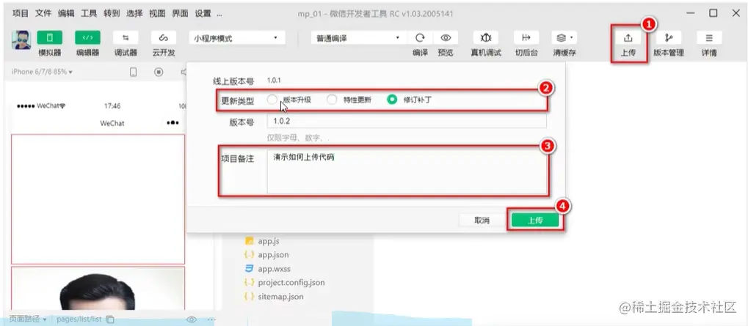The height and width of the screenshot is (326, 748).
Task: Toggle the Editor (编辑器) panel button
Action: (87, 37)
